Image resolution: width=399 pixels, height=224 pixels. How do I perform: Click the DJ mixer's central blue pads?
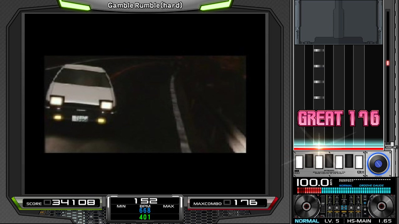tap(344, 208)
